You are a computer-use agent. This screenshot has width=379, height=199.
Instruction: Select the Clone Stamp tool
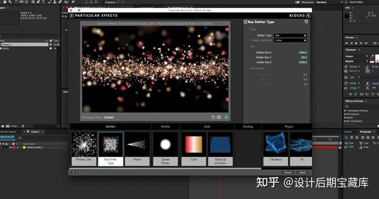click(x=55, y=2)
